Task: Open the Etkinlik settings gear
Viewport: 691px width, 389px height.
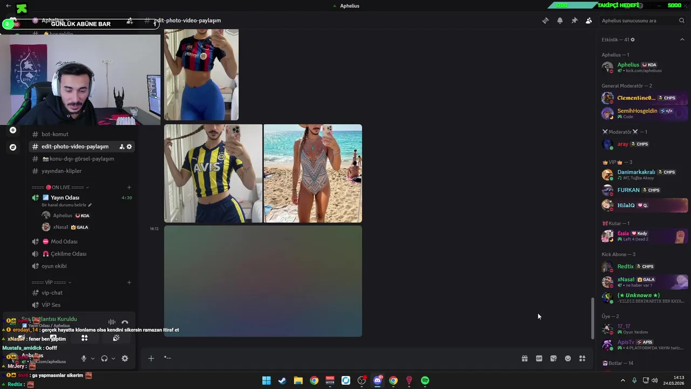Action: pos(633,39)
